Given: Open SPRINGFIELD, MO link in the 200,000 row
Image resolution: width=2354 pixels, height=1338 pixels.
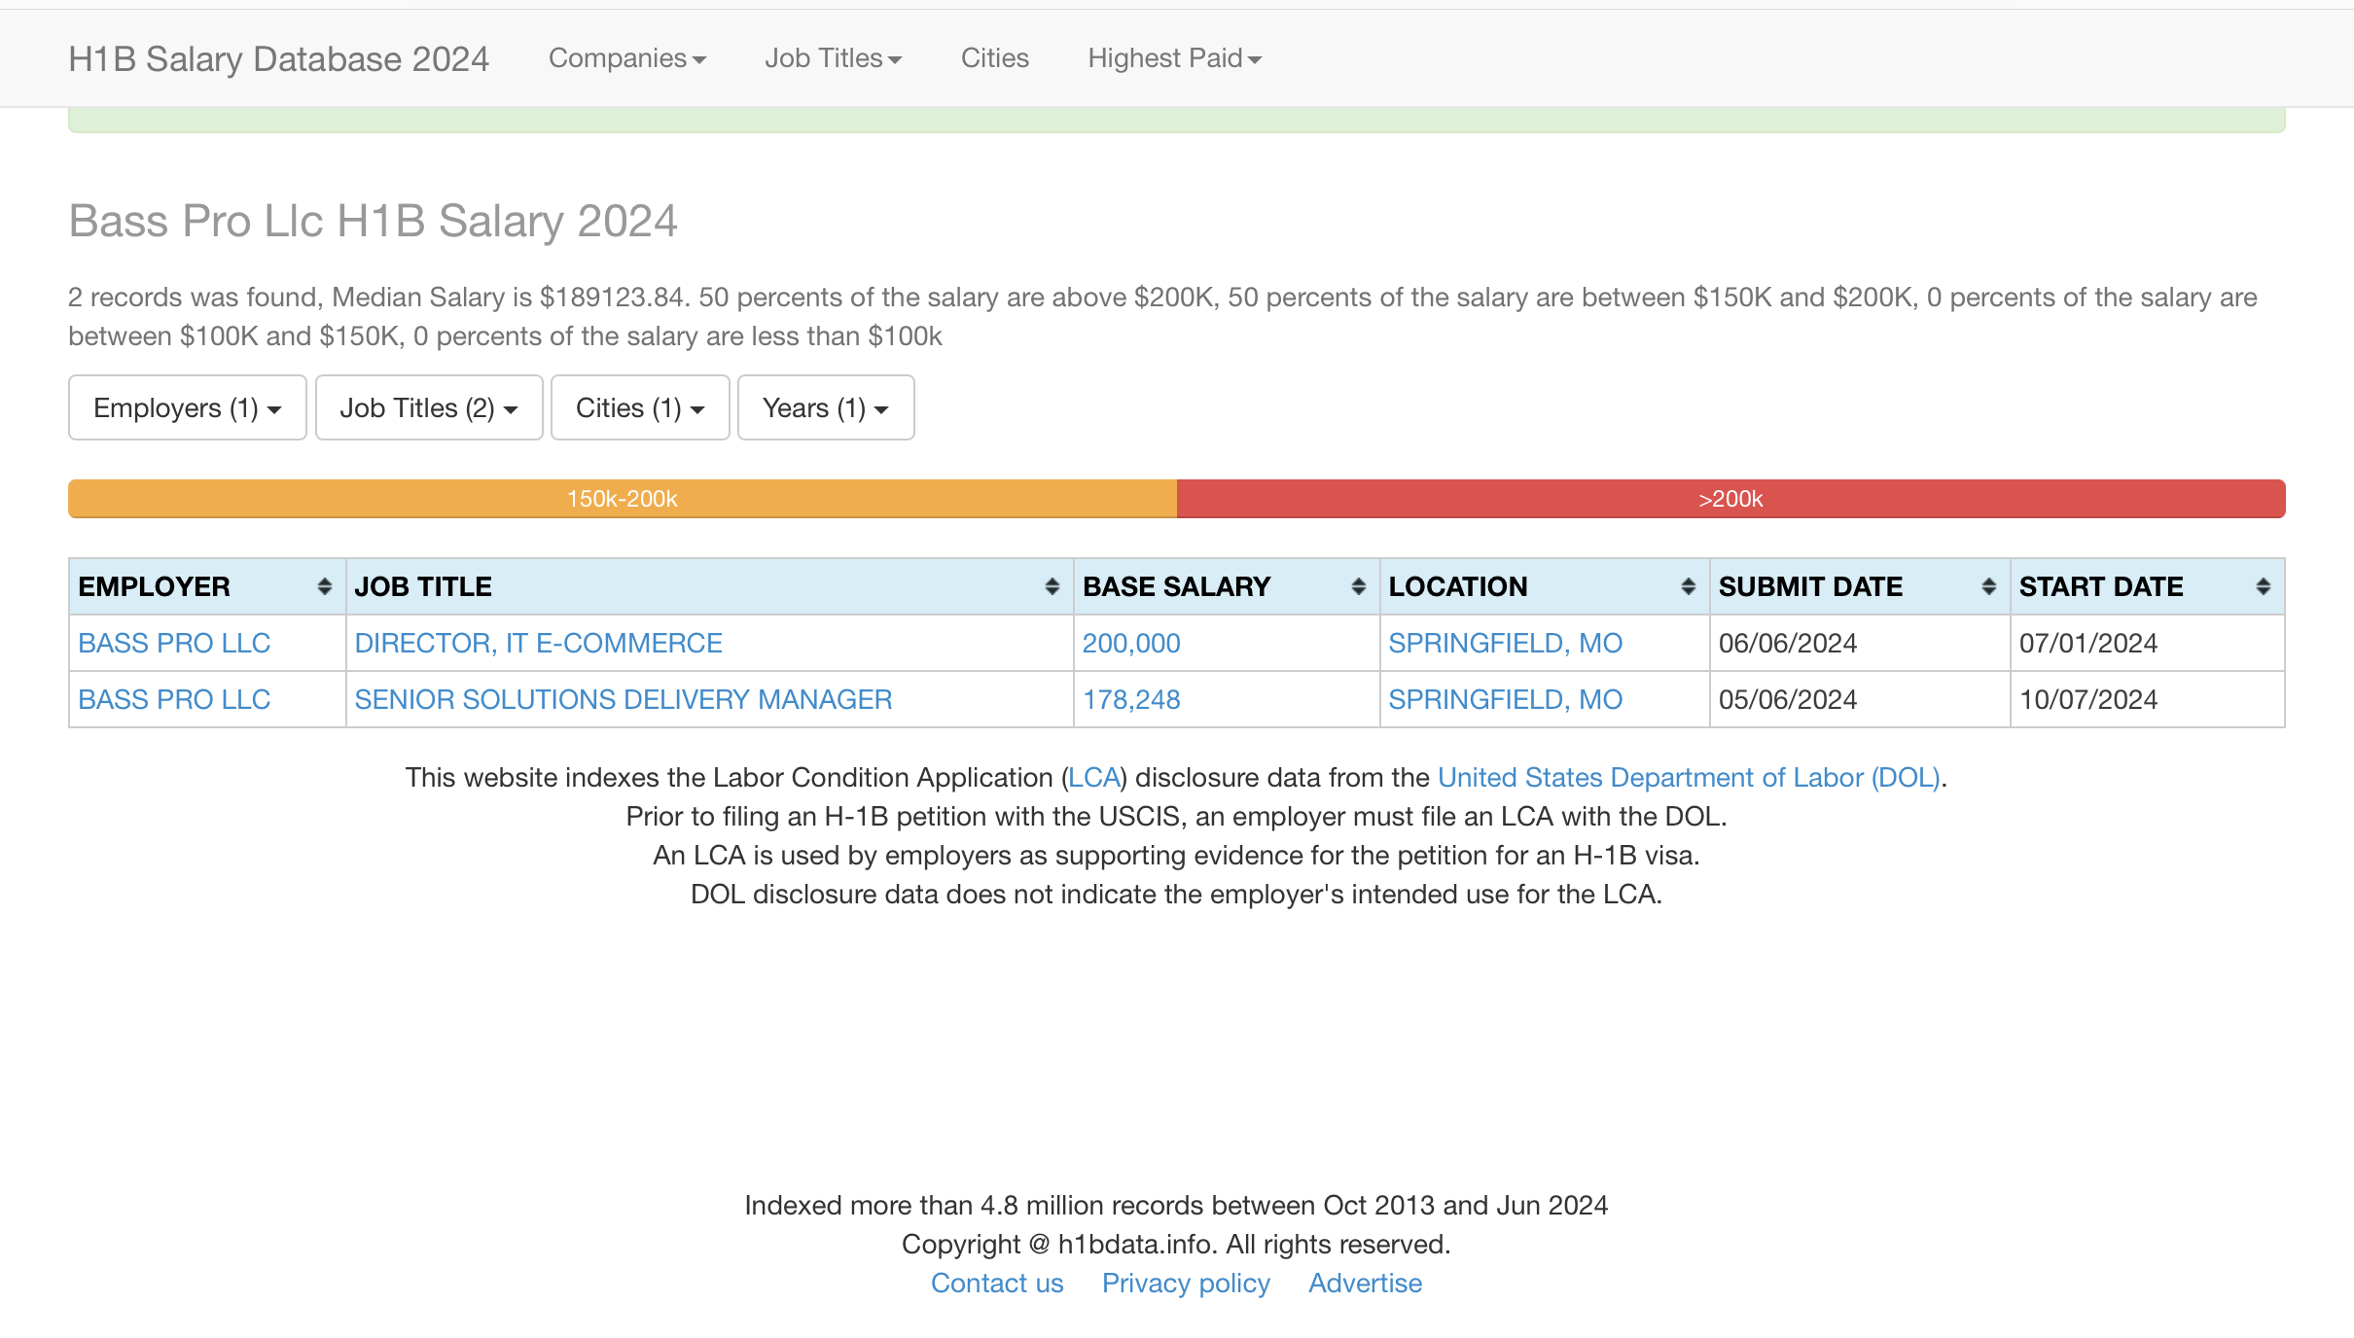Looking at the screenshot, I should click(x=1506, y=643).
